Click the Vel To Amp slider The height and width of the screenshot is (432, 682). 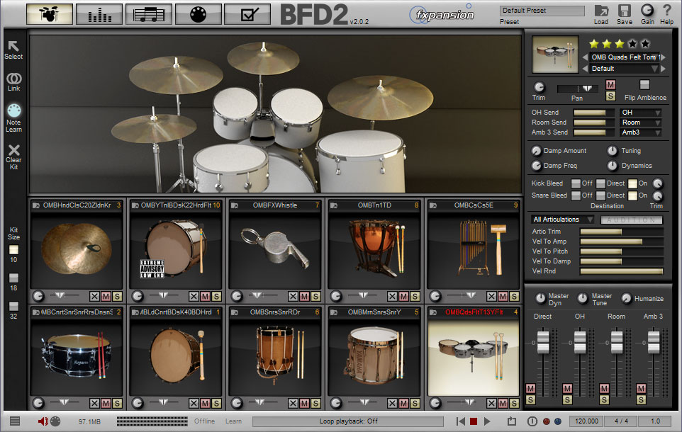coord(622,241)
